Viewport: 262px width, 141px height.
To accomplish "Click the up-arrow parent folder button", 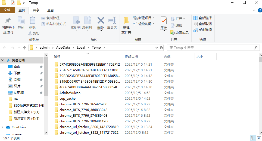I will [25, 48].
